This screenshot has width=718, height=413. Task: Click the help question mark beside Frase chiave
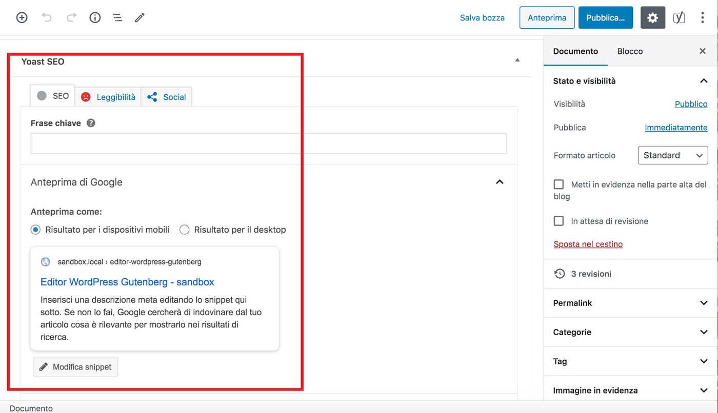91,123
